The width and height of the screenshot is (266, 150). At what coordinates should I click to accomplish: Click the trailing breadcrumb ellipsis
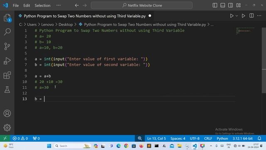point(212,25)
